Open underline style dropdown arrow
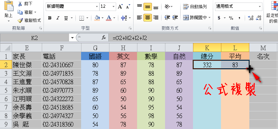This screenshot has height=129, width=278. (72, 18)
